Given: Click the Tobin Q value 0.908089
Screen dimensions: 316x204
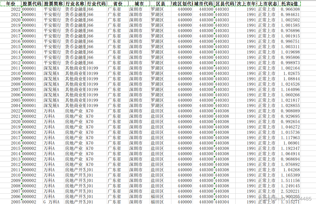Looking at the screenshot, I should pos(290,111).
